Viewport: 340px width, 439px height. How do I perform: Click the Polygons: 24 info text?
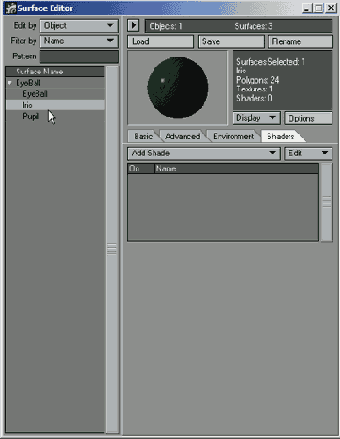tap(257, 80)
